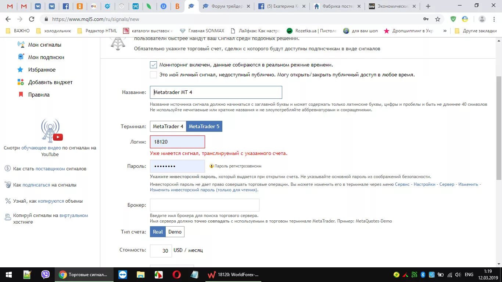Select Добавить виджет in sidebar
Image resolution: width=502 pixels, height=282 pixels.
pyautogui.click(x=50, y=82)
